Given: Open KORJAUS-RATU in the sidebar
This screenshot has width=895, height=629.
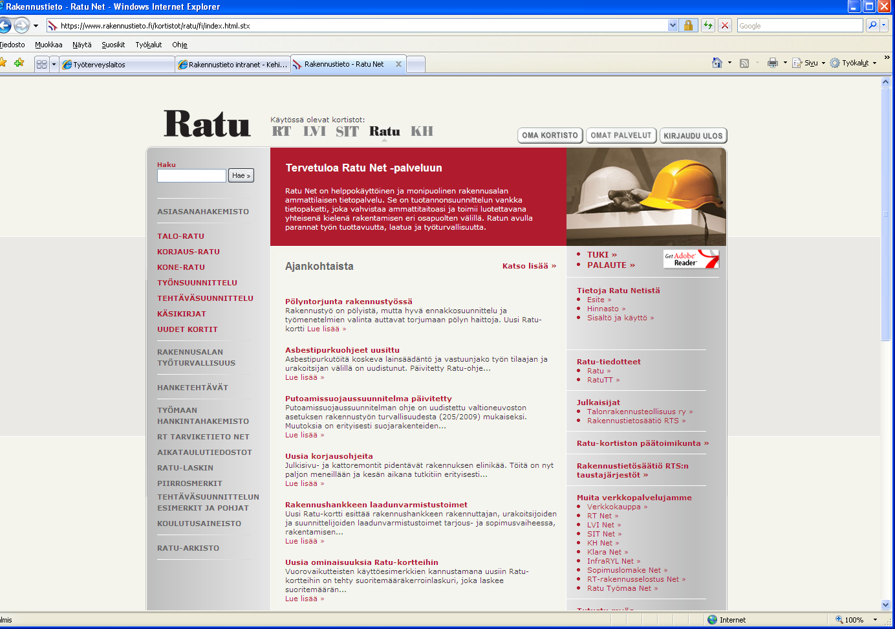Looking at the screenshot, I should (188, 252).
